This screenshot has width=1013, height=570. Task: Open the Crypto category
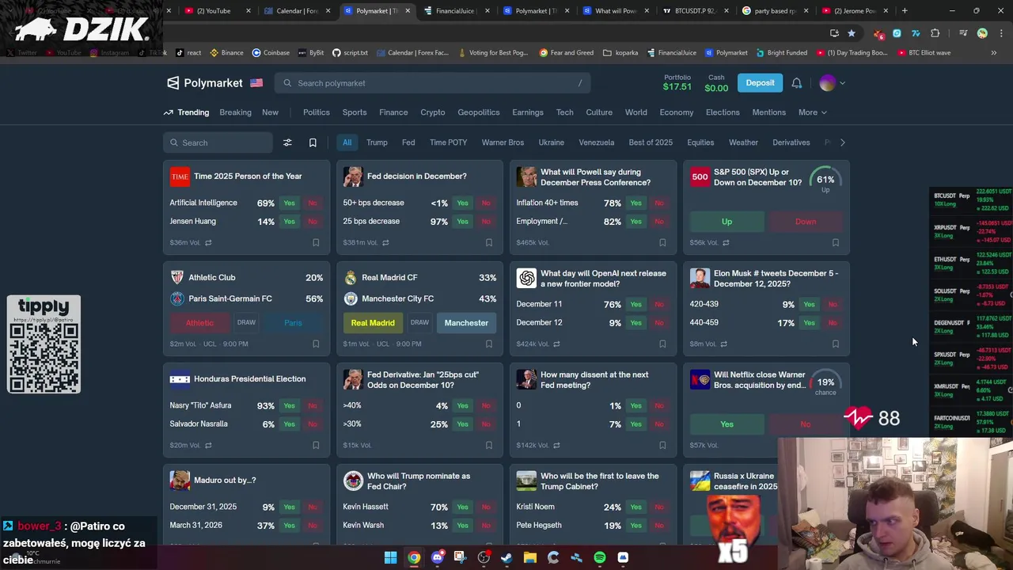tap(432, 112)
